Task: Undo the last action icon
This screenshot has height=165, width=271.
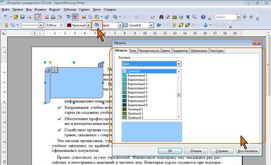Action: (x=115, y=17)
